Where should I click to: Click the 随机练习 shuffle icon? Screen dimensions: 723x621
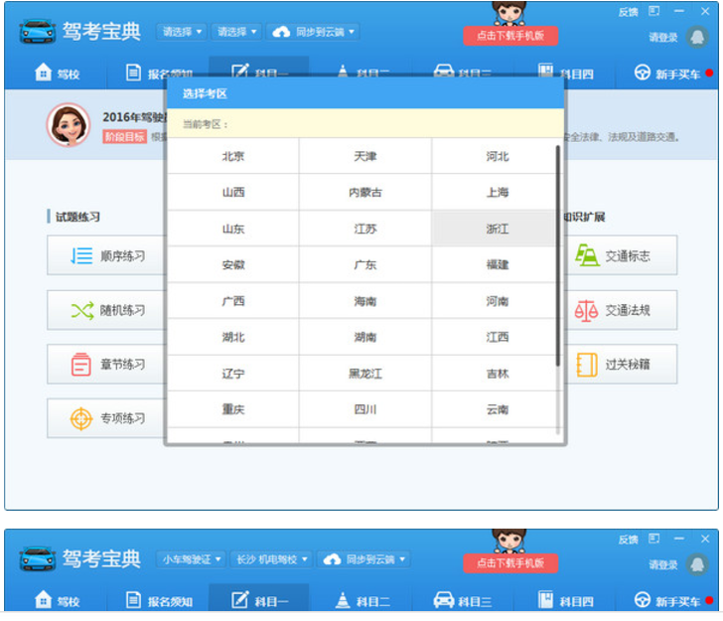[x=81, y=310]
